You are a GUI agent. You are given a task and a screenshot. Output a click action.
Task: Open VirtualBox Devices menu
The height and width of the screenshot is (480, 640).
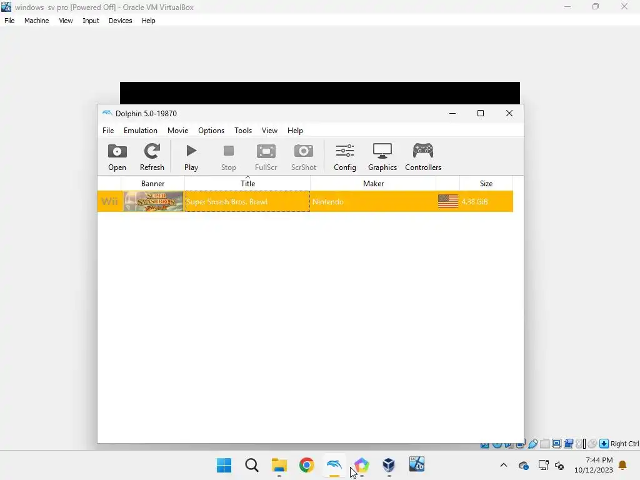coord(121,21)
